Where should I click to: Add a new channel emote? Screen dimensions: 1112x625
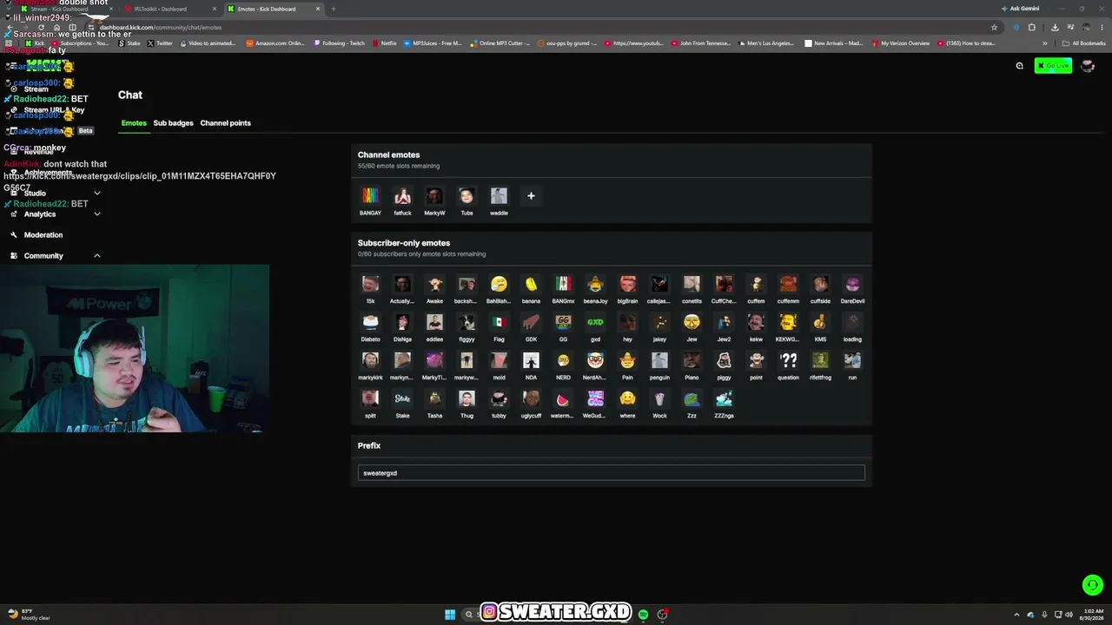(x=531, y=196)
